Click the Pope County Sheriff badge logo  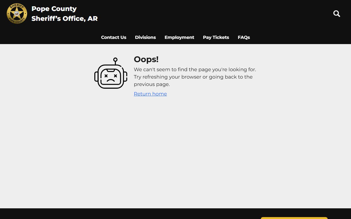point(17,13)
